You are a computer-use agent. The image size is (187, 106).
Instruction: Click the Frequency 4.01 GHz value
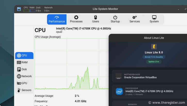80,101
